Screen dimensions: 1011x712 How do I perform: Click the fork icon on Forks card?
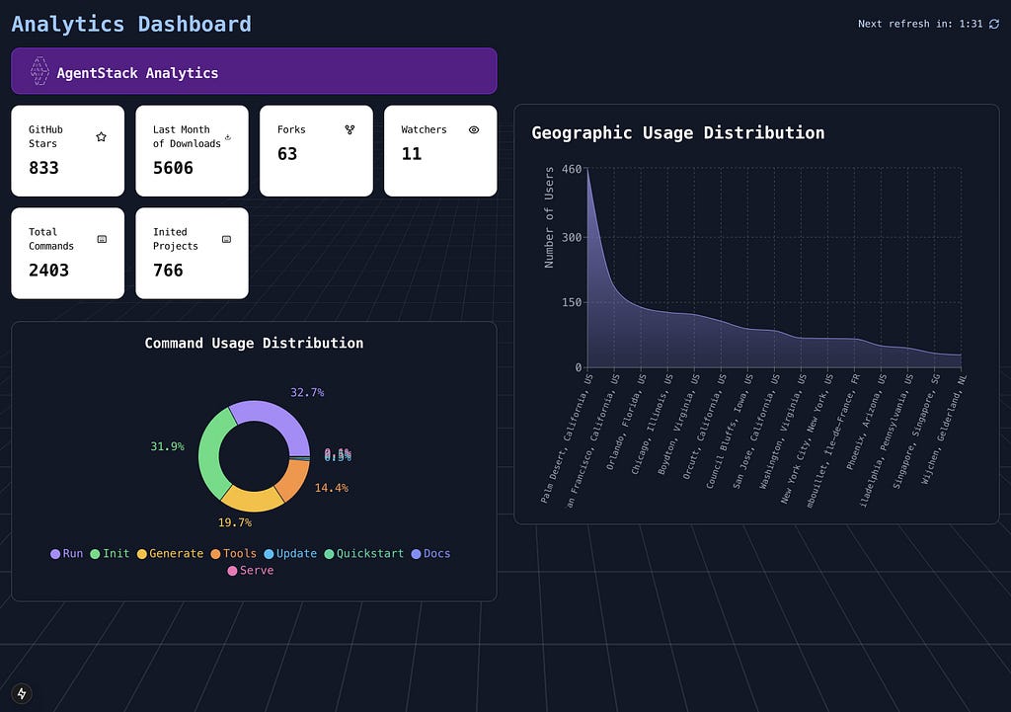[350, 129]
